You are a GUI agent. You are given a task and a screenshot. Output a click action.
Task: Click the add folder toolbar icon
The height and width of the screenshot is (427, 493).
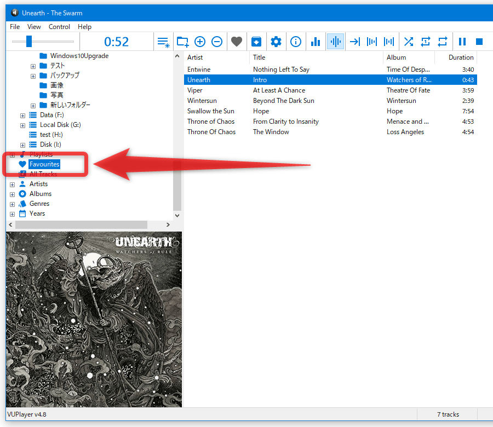pyautogui.click(x=182, y=42)
